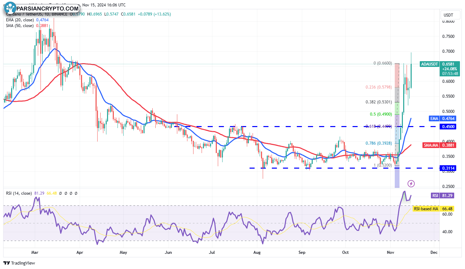
Task: Click the Fib level 1 (0.3200) label
Action: click(x=383, y=165)
